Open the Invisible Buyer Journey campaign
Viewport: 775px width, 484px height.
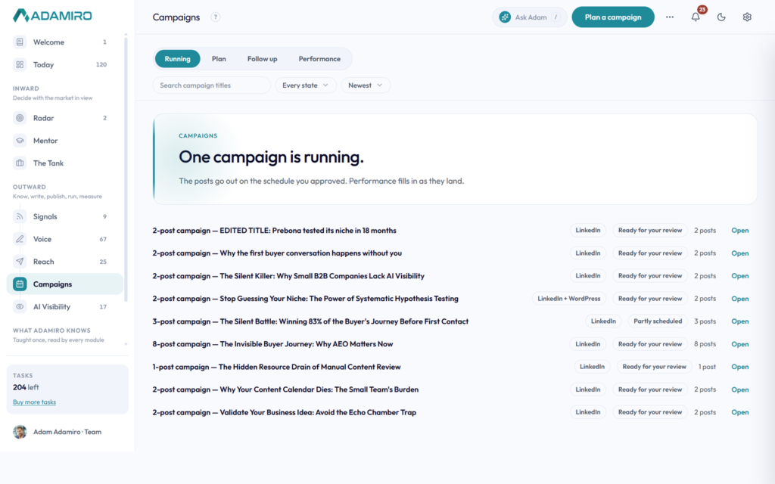click(x=740, y=344)
